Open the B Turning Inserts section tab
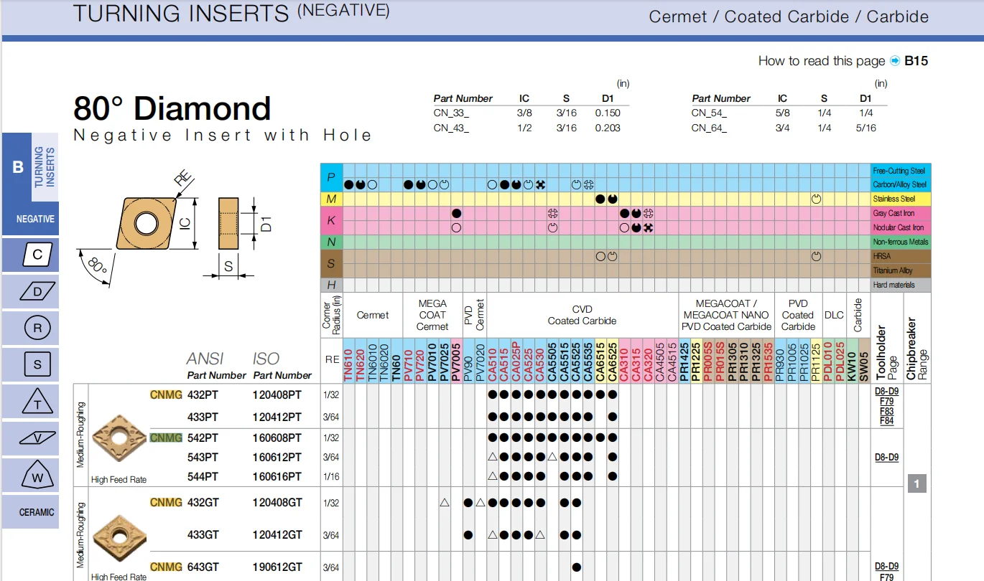984x581 pixels. coord(30,167)
